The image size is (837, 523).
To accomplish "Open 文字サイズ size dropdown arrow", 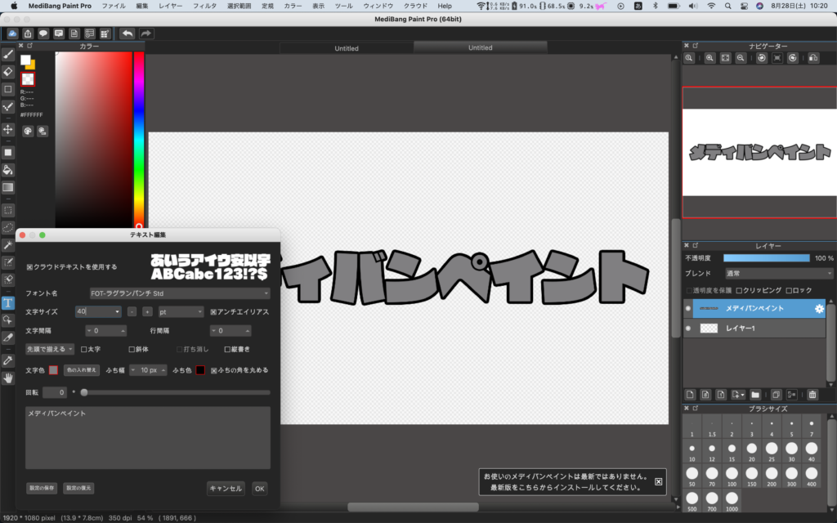I will tap(117, 311).
